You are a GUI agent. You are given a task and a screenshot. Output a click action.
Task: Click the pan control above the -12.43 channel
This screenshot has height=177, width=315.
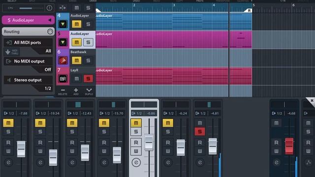point(80,104)
